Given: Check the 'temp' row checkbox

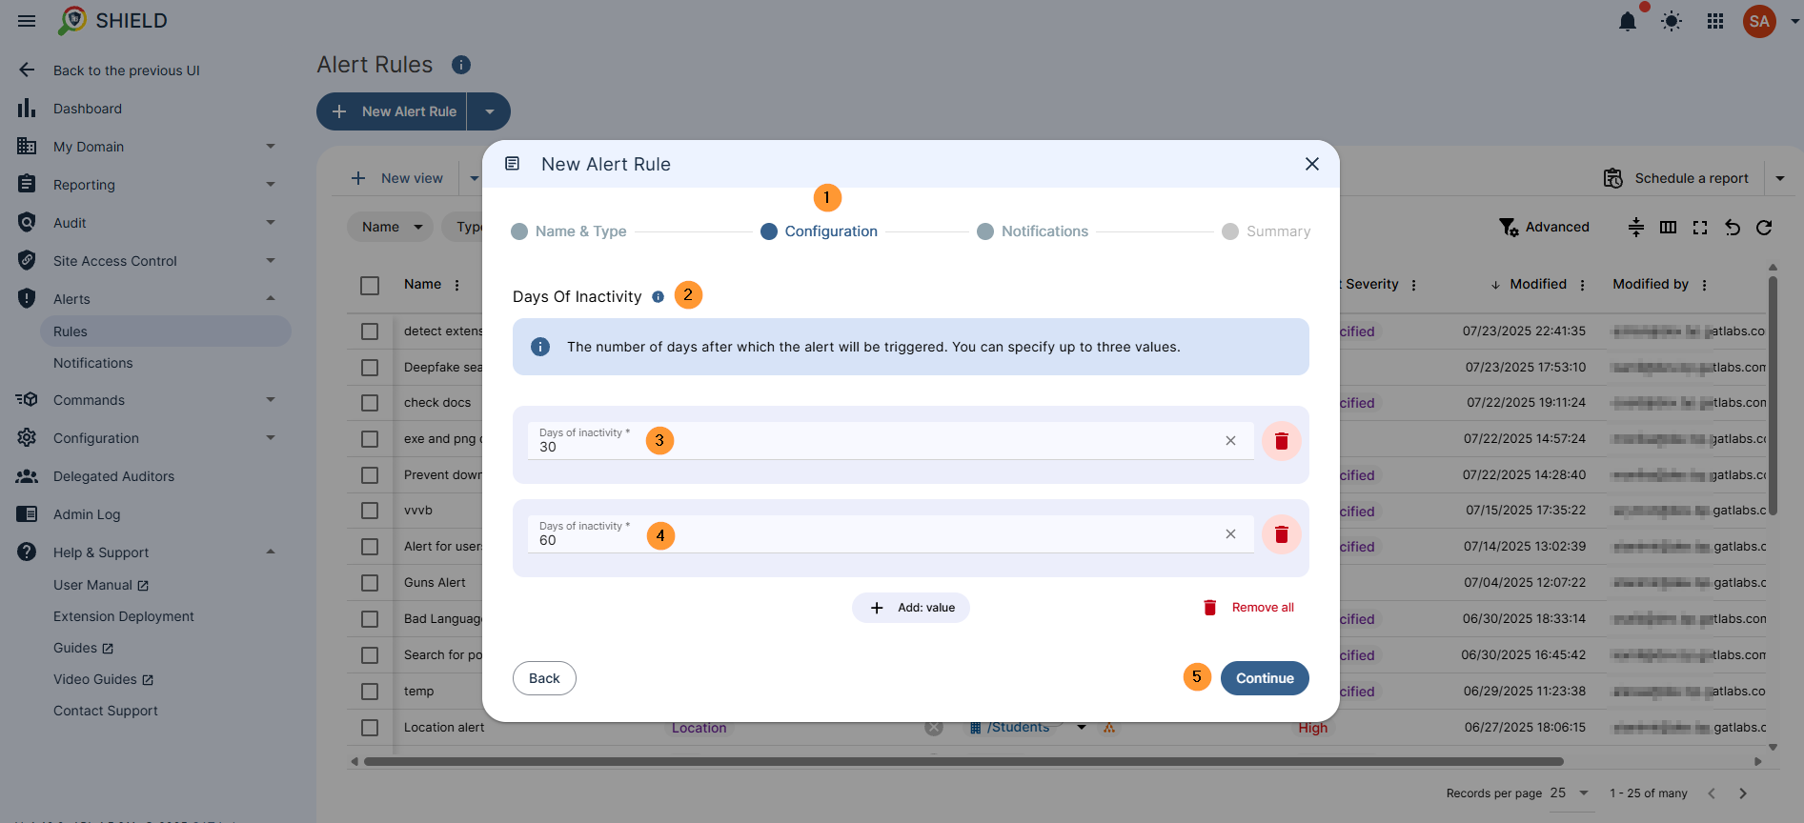Looking at the screenshot, I should (370, 692).
